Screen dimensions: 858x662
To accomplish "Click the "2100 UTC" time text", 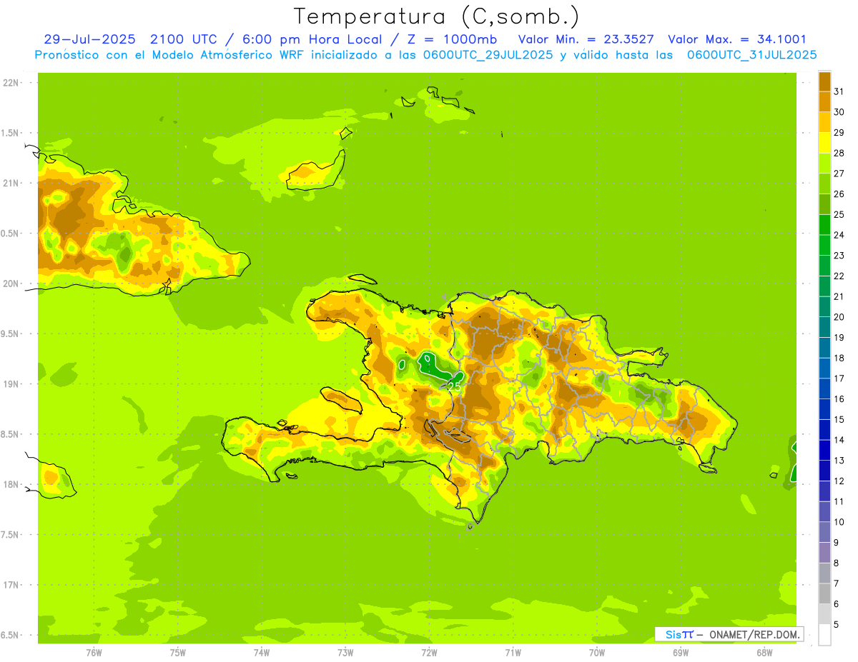I will [183, 39].
